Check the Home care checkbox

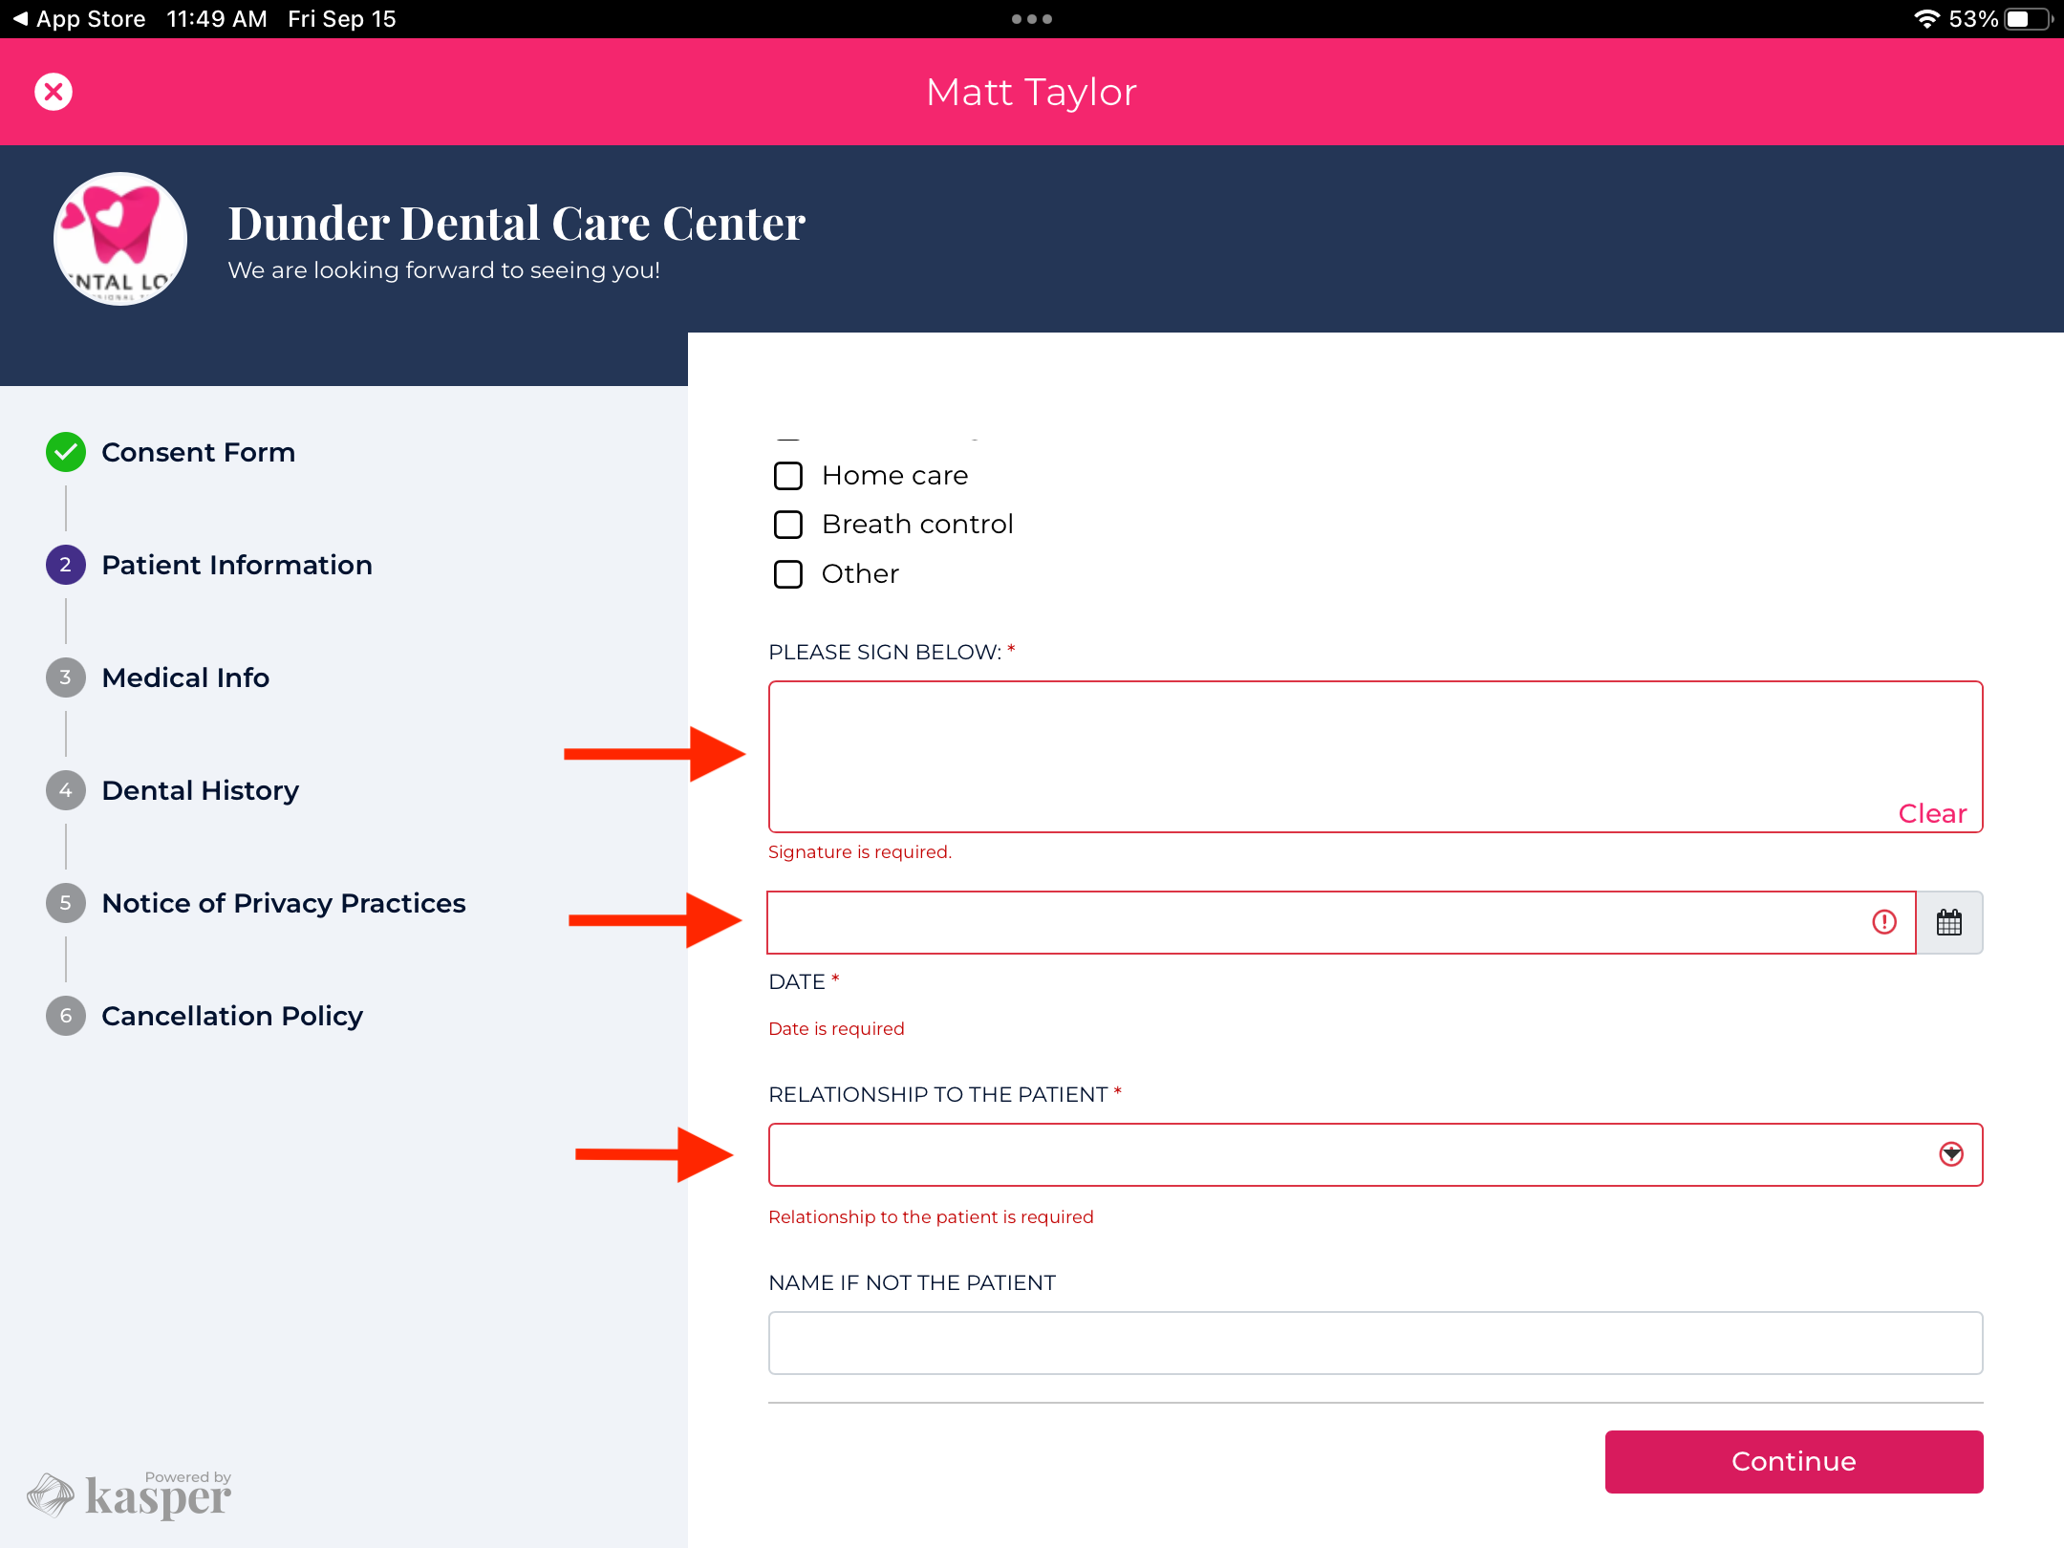click(787, 476)
